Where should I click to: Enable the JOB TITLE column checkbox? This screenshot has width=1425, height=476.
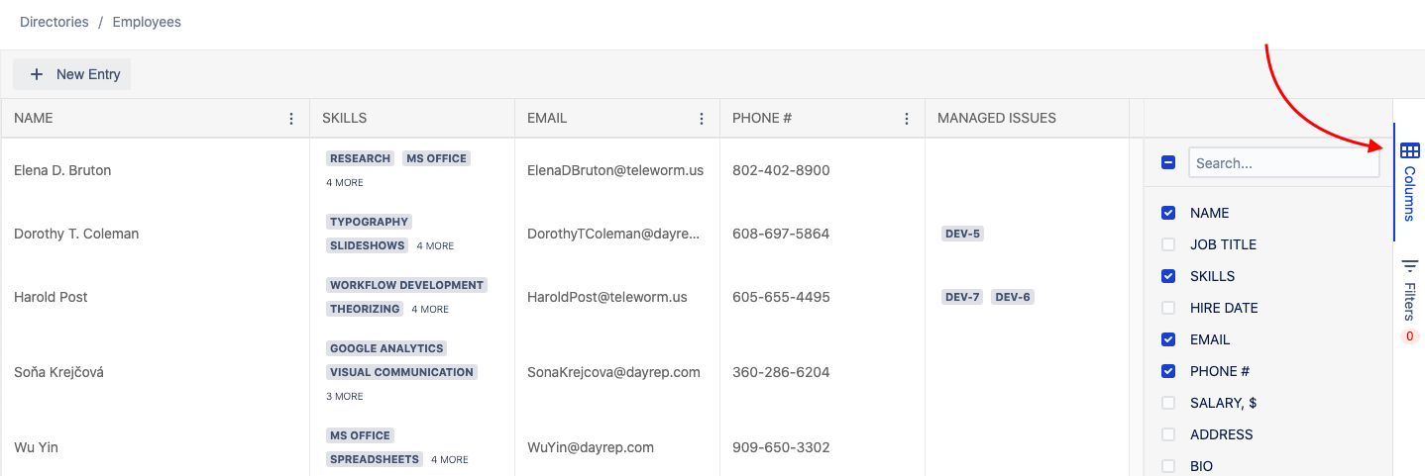point(1168,244)
